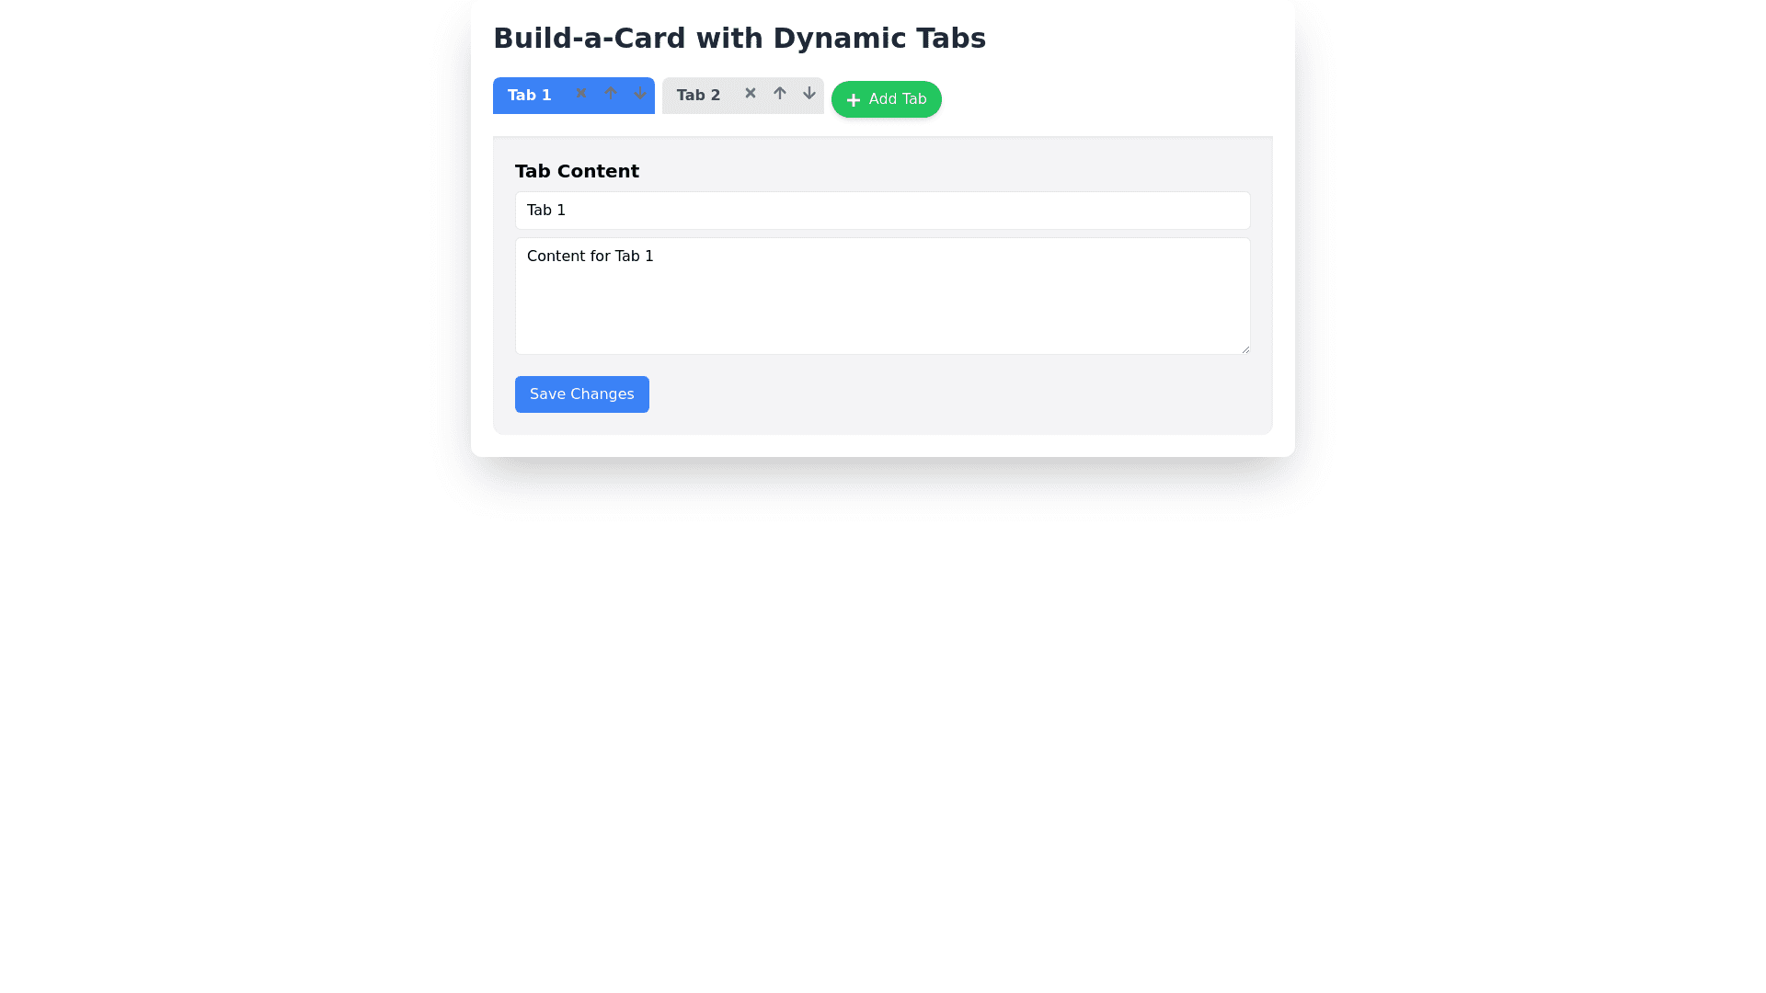Viewport: 1766px width, 993px height.
Task: Select the Tab 1 tab label
Action: tap(530, 96)
